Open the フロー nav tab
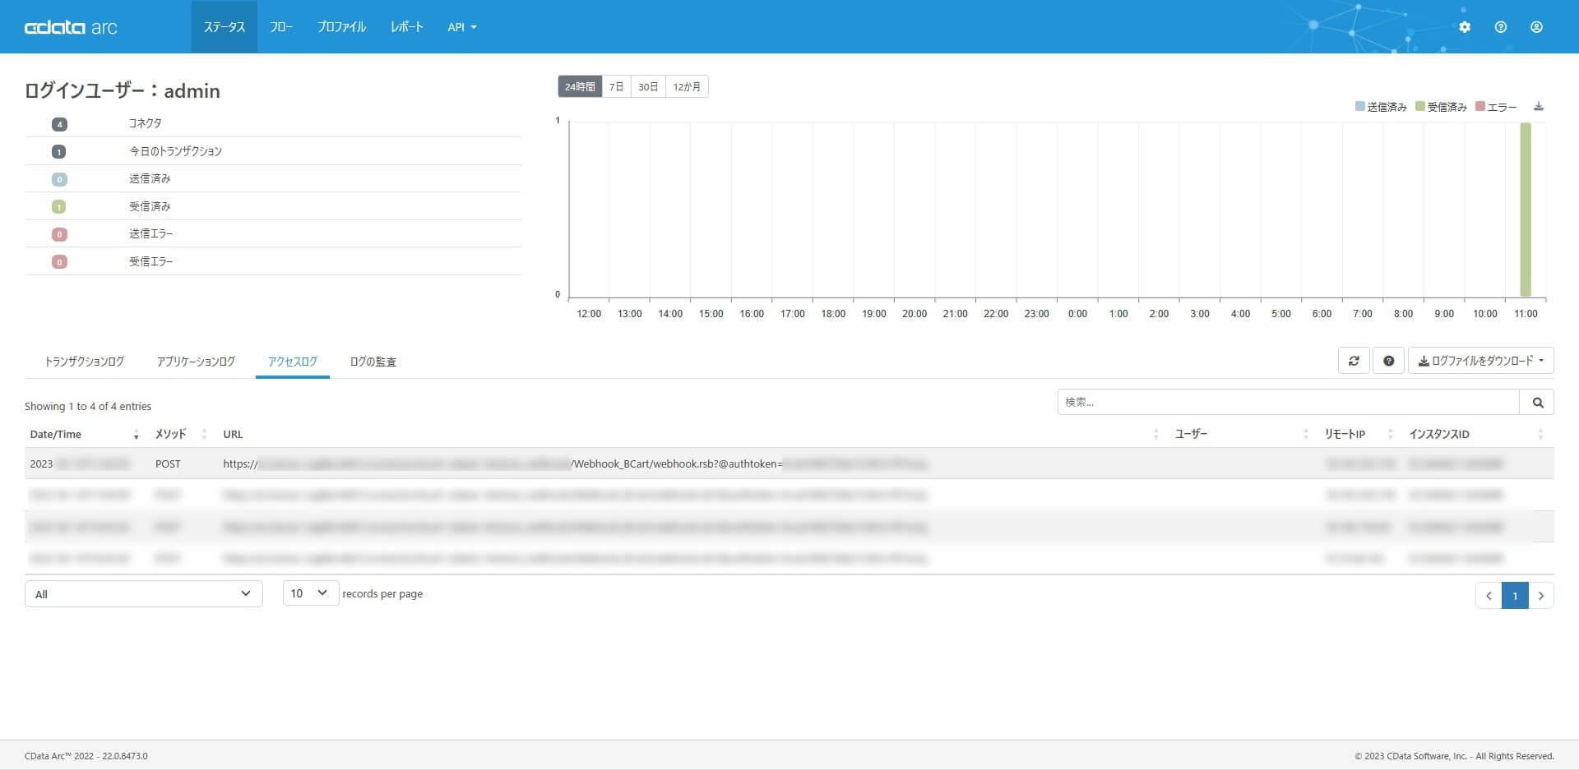Image resolution: width=1579 pixels, height=770 pixels. pyautogui.click(x=281, y=27)
